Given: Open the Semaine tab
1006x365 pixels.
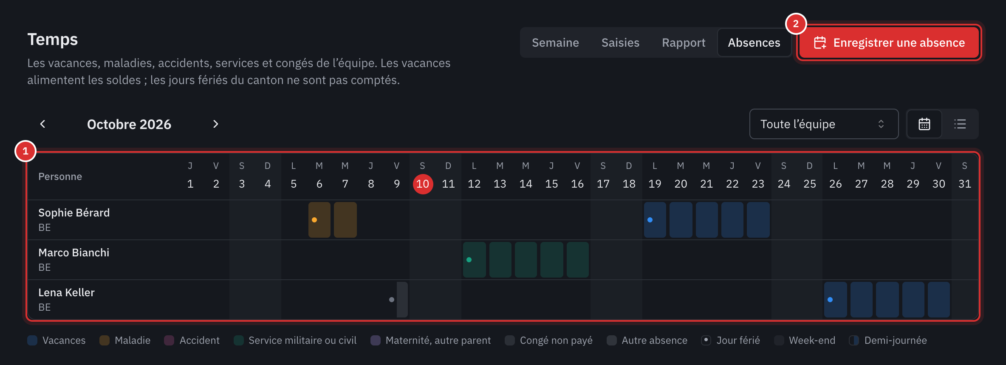Looking at the screenshot, I should (x=555, y=42).
